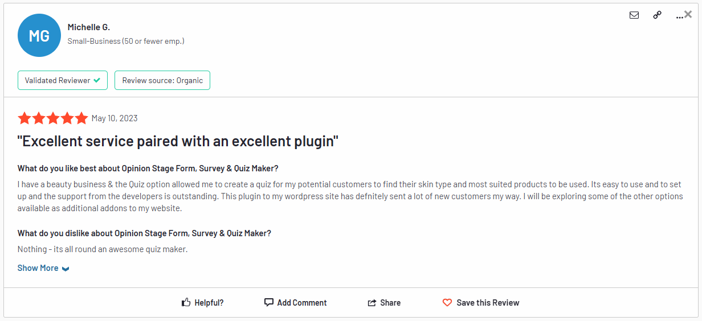The height and width of the screenshot is (321, 702).
Task: Click the review title headline
Action: (178, 141)
